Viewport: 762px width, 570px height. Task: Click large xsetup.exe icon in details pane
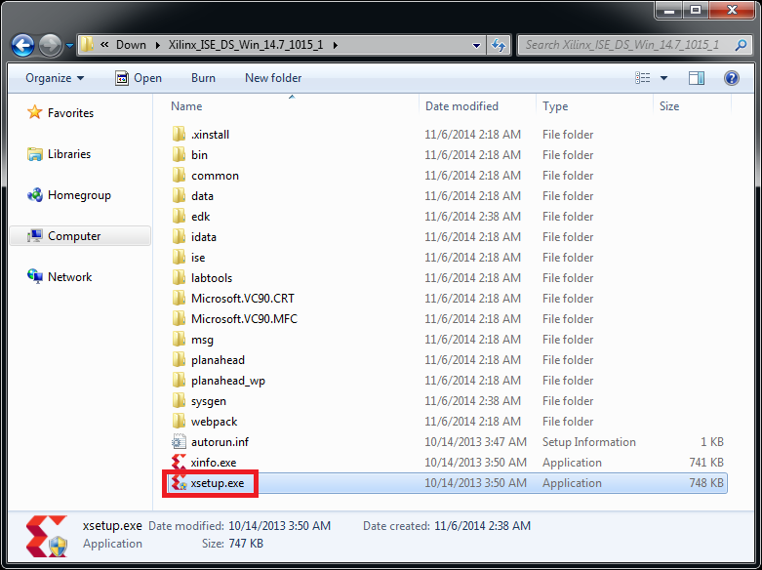coord(46,537)
